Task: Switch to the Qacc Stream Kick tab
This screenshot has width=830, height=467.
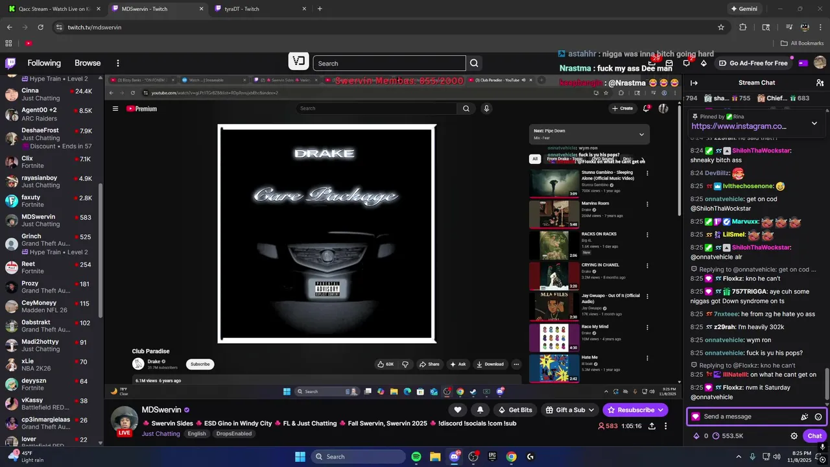Action: 54,9
